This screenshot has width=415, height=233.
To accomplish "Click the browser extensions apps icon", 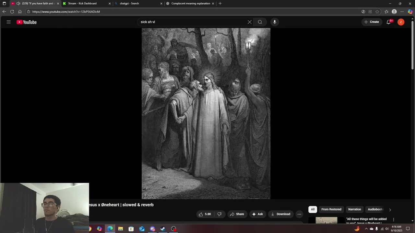I will (370, 12).
